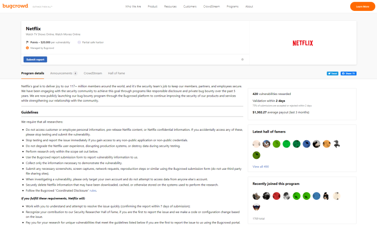Click the Guidelines heading
This screenshot has width=377, height=227.
29,113
